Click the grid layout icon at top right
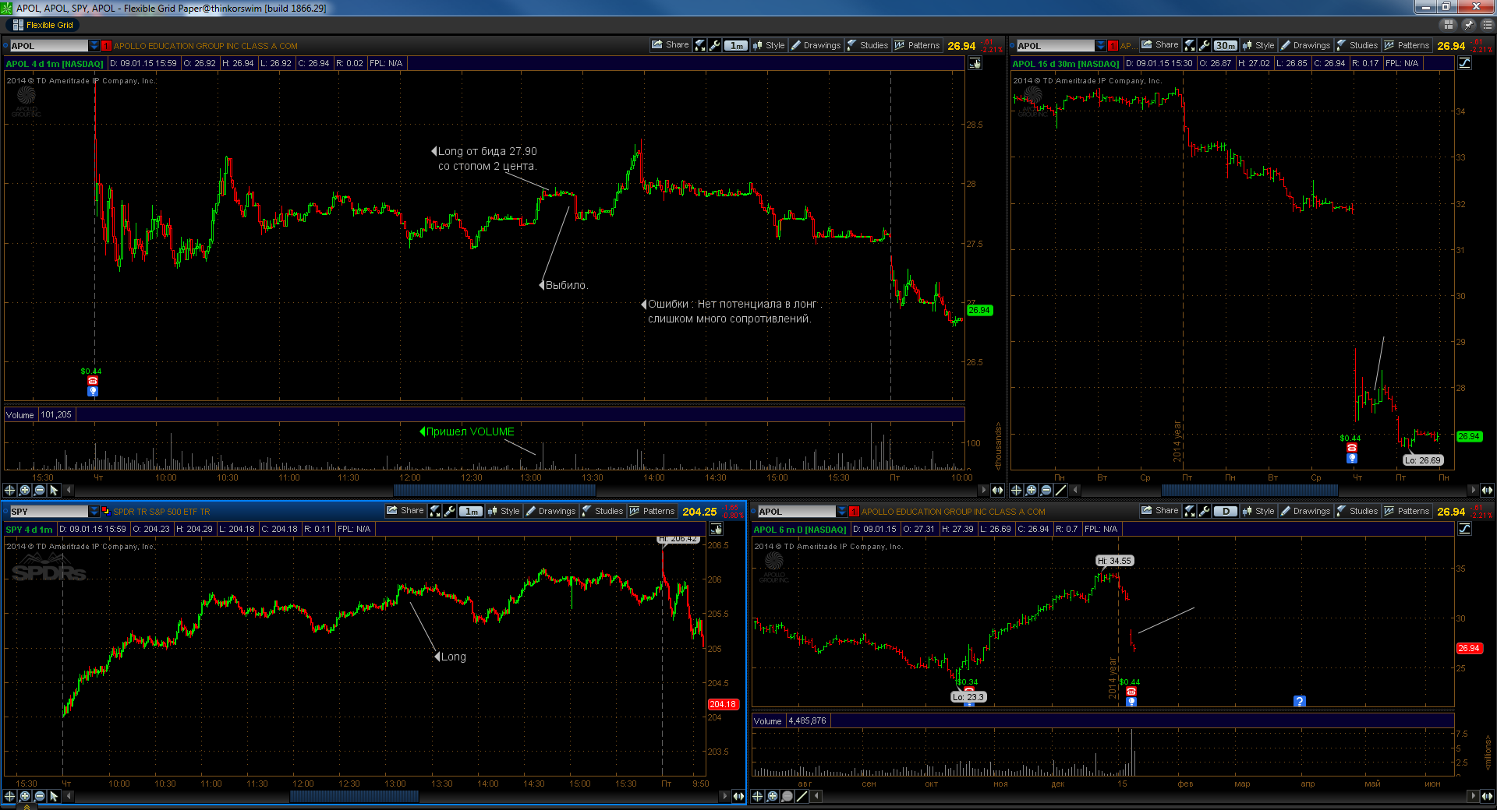1497x810 pixels. point(1449,25)
